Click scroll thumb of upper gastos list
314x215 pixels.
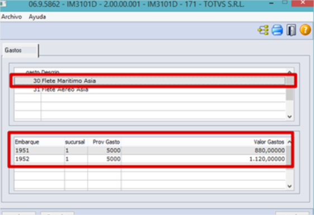click(289, 88)
